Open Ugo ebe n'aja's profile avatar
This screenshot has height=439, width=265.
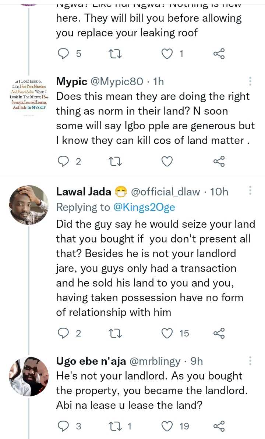(29, 376)
